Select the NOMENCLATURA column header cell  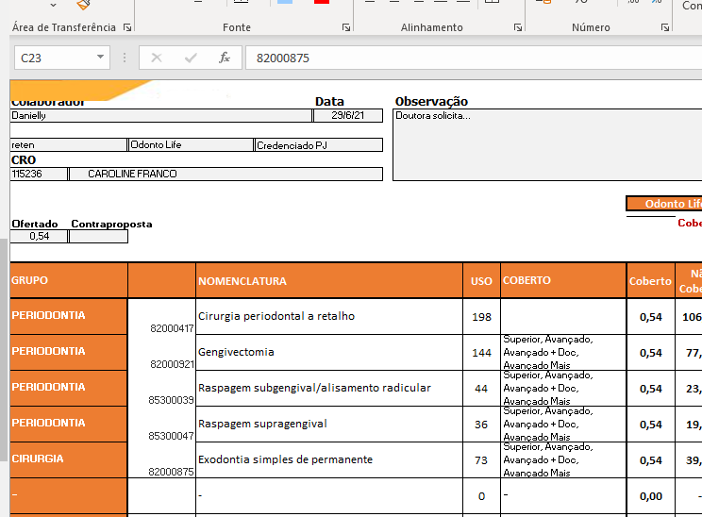coord(329,281)
